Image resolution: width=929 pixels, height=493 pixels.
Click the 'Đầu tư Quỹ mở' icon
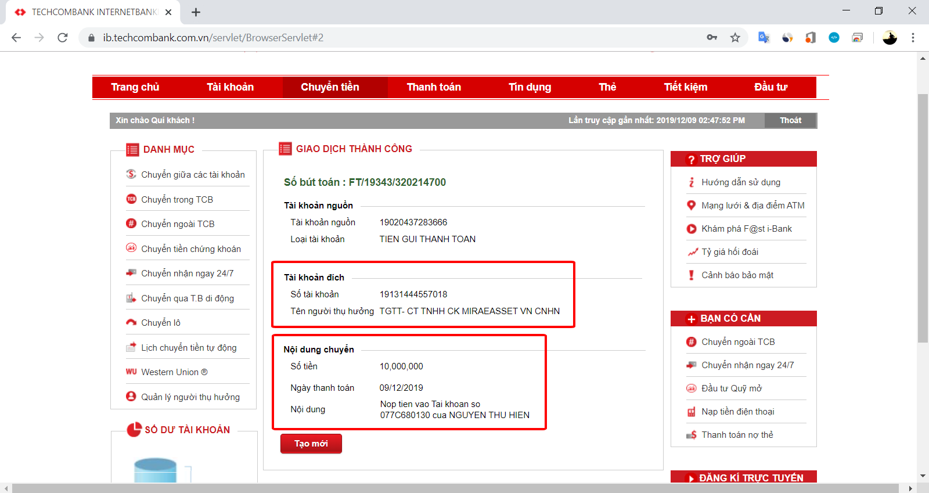tap(692, 388)
